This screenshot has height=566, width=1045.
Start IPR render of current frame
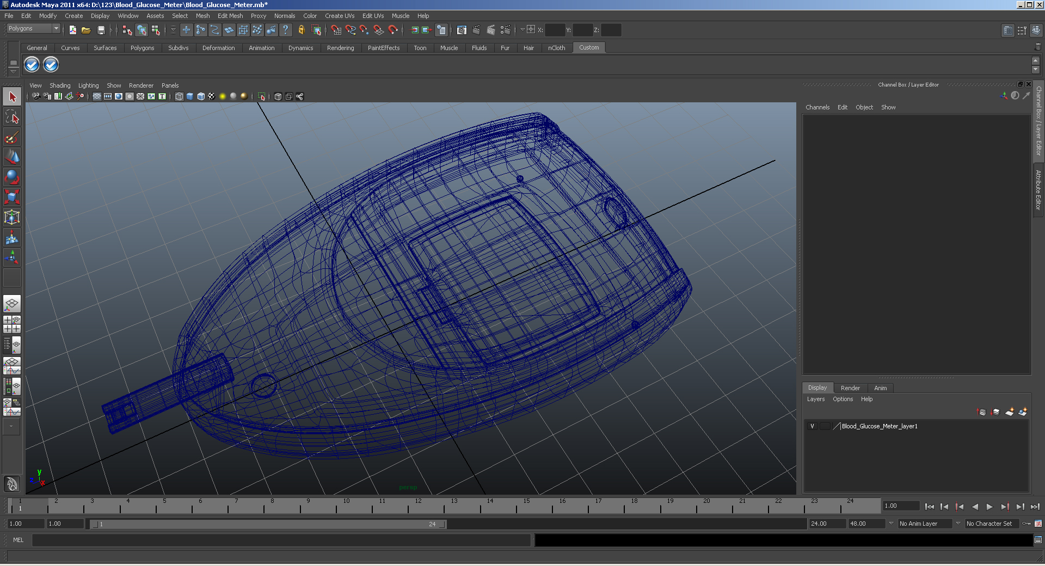point(491,30)
